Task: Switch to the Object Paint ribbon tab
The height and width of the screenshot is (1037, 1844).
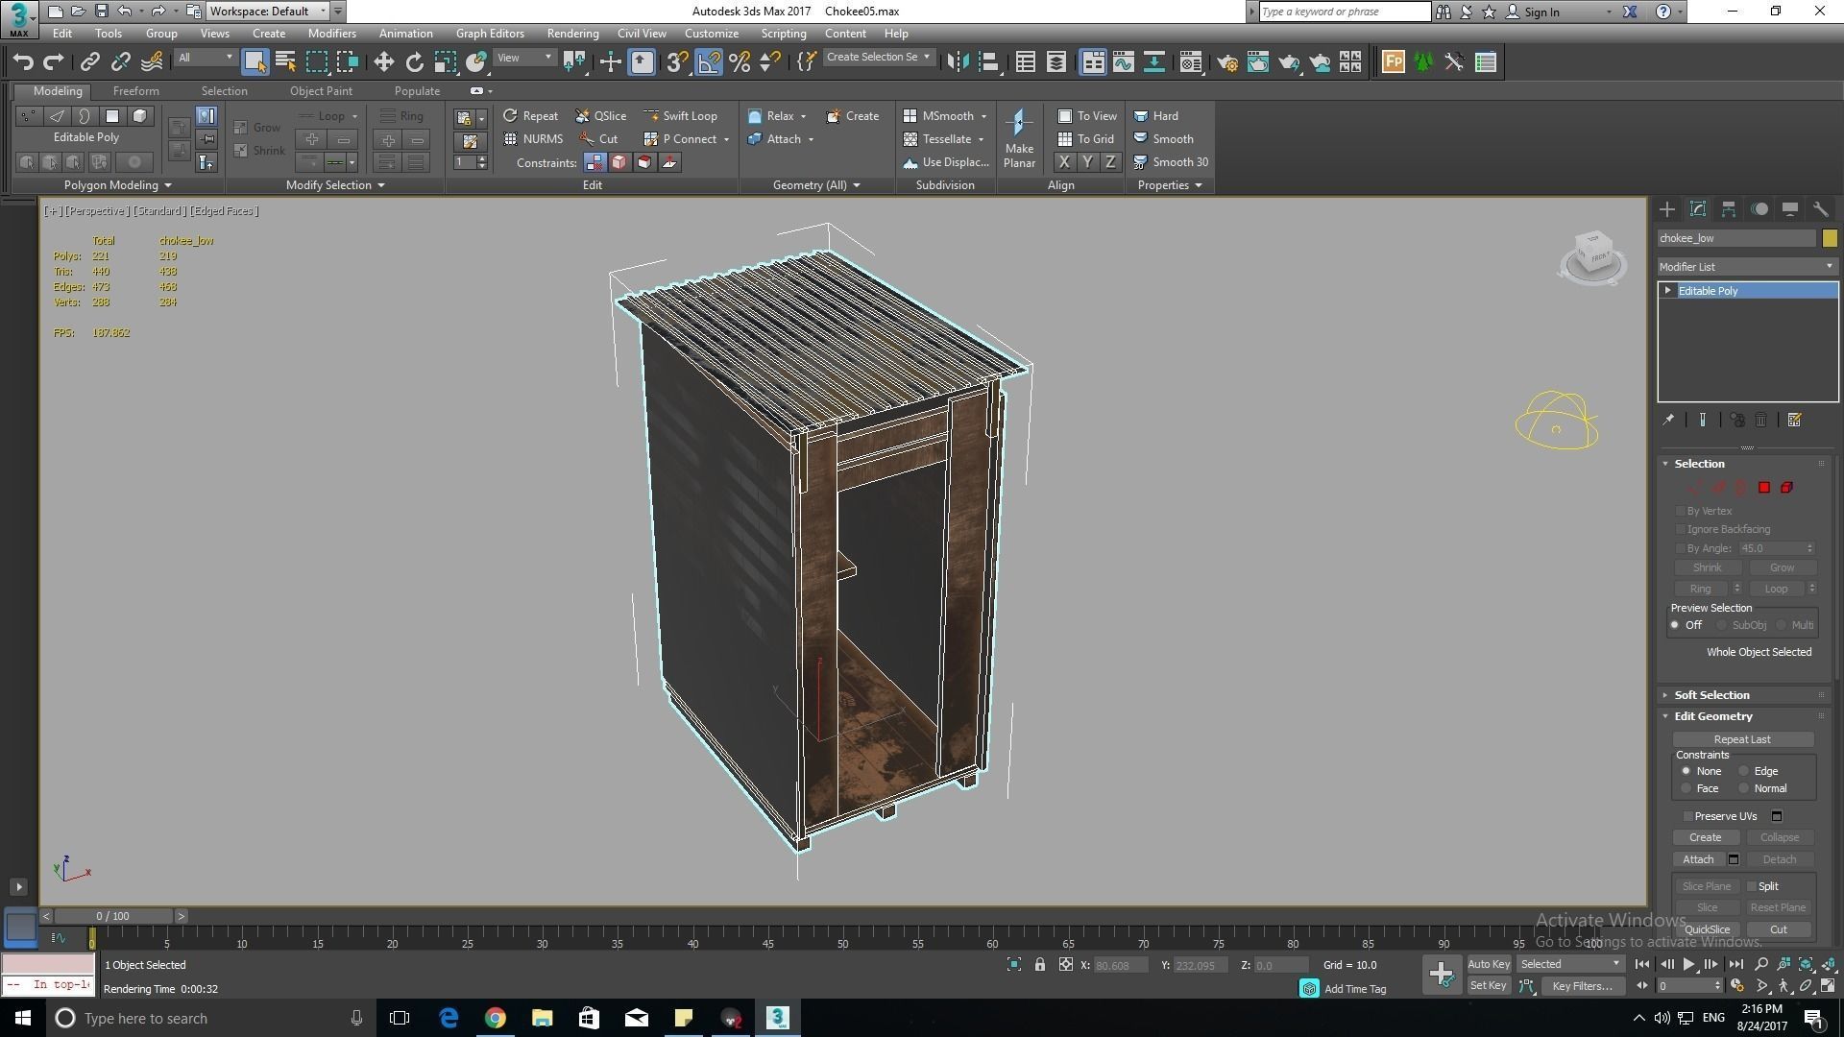Action: tap(321, 91)
